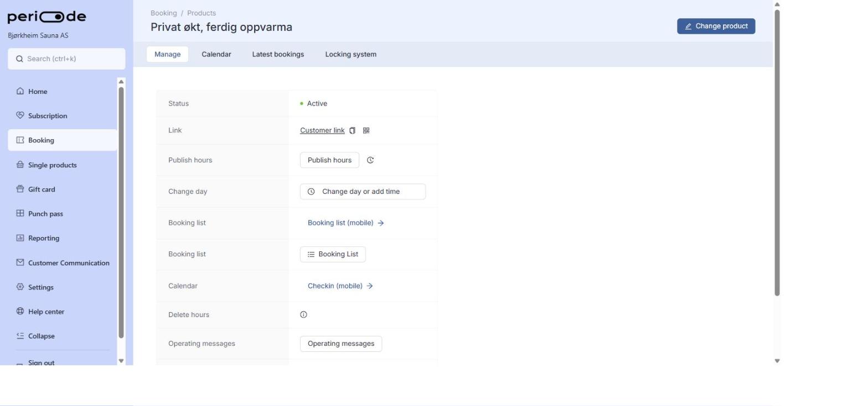Open Checkin (mobile) link
This screenshot has width=868, height=406.
coord(340,286)
